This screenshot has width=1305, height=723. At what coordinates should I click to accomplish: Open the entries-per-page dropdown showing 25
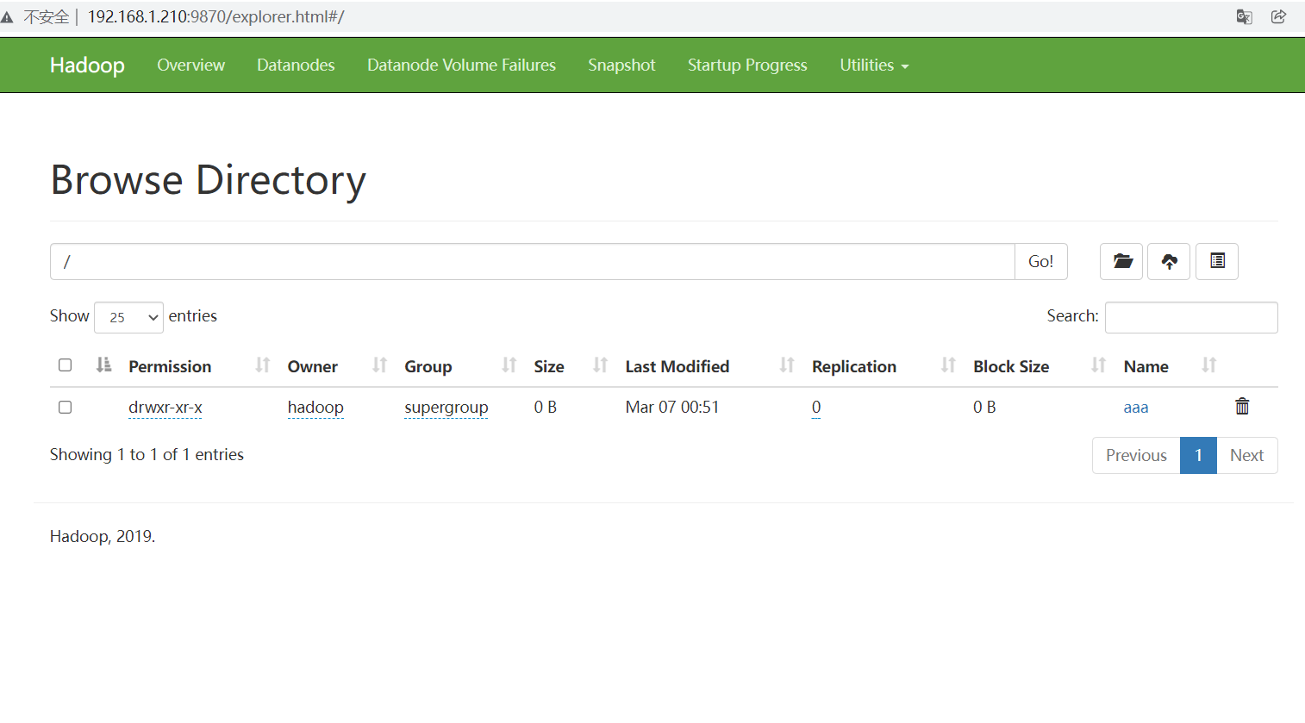point(128,317)
